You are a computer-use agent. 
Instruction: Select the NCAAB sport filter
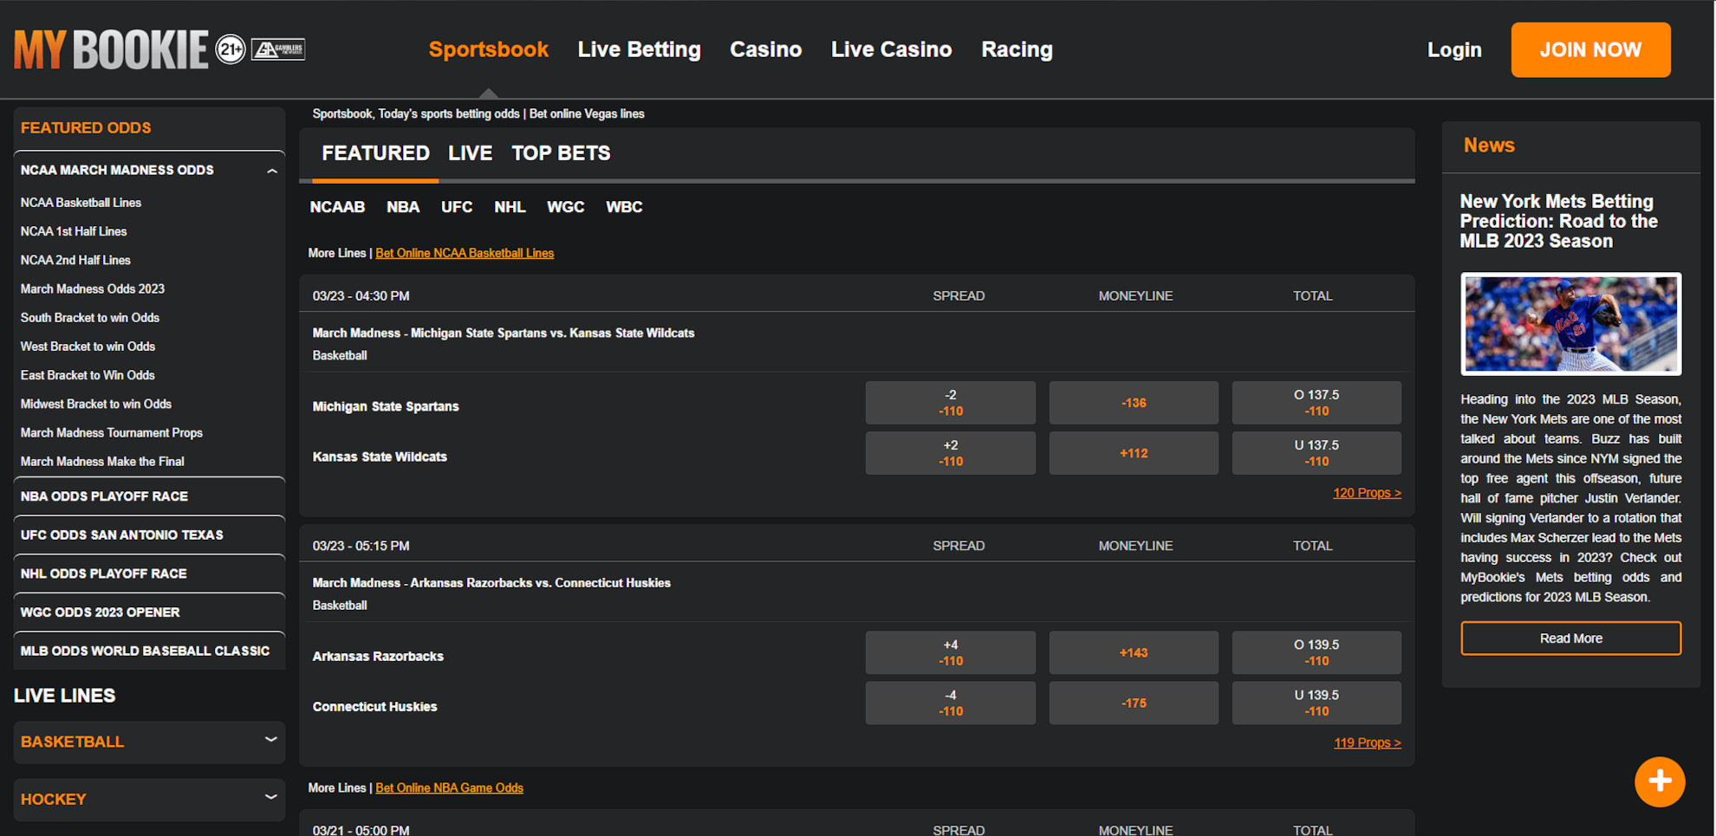coord(337,207)
